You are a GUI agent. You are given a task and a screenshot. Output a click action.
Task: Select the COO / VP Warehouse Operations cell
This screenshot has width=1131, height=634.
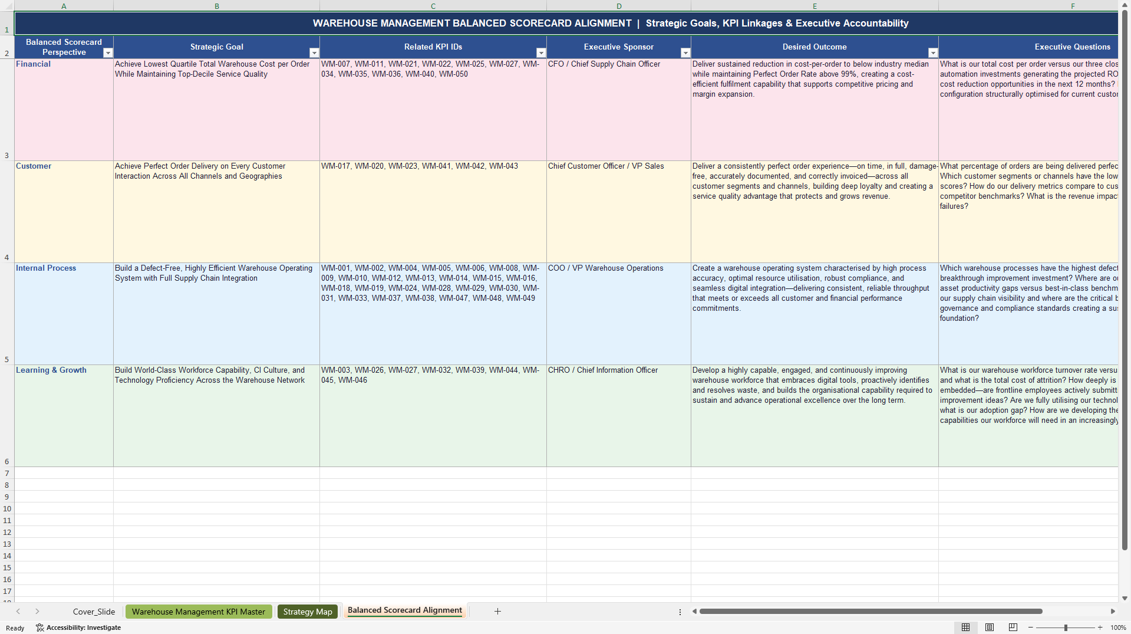[x=619, y=314]
